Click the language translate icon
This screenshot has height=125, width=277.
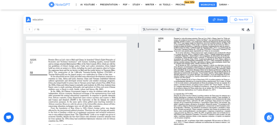[x=243, y=30]
